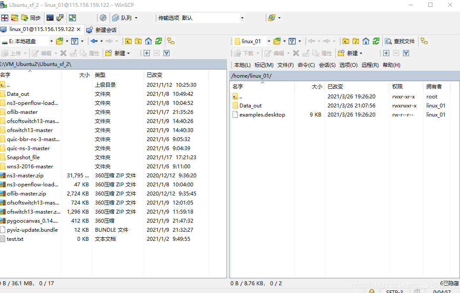This screenshot has height=293, width=460.
Task: Click the local panel filter icon
Action: coord(75,41)
